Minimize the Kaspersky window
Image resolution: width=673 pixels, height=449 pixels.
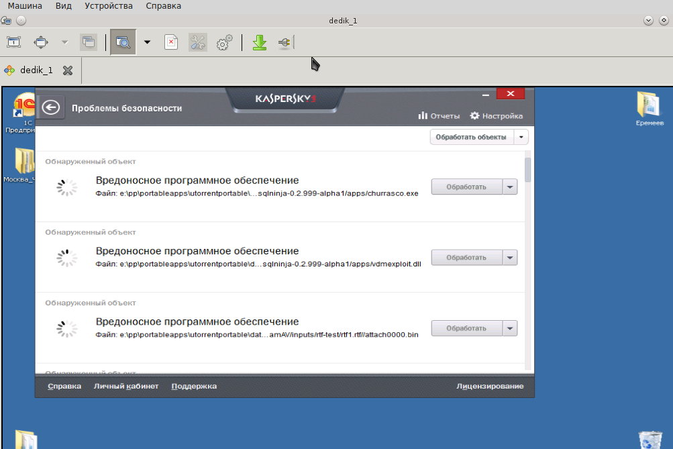[485, 95]
